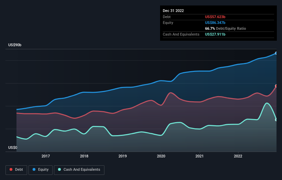This screenshot has height=180, width=282.
Task: Click the 2017 x-axis label
Action: (x=46, y=156)
